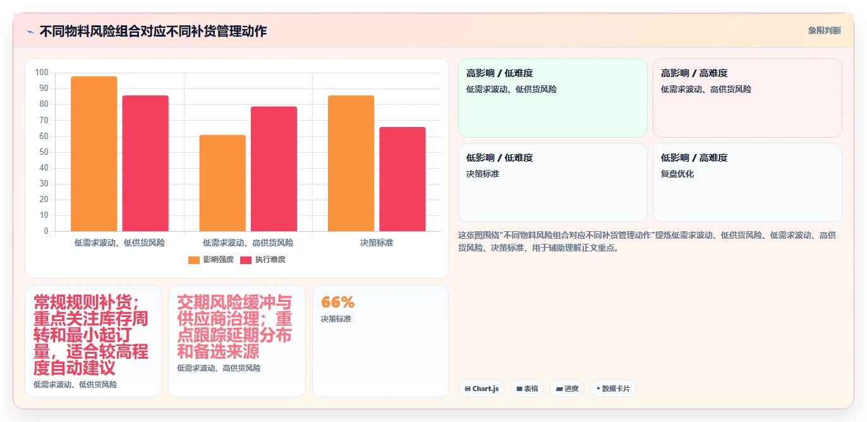This screenshot has height=422, width=867.
Task: Click x-axis label 低需求波动、高供货风险 under chart
Action: tap(248, 243)
